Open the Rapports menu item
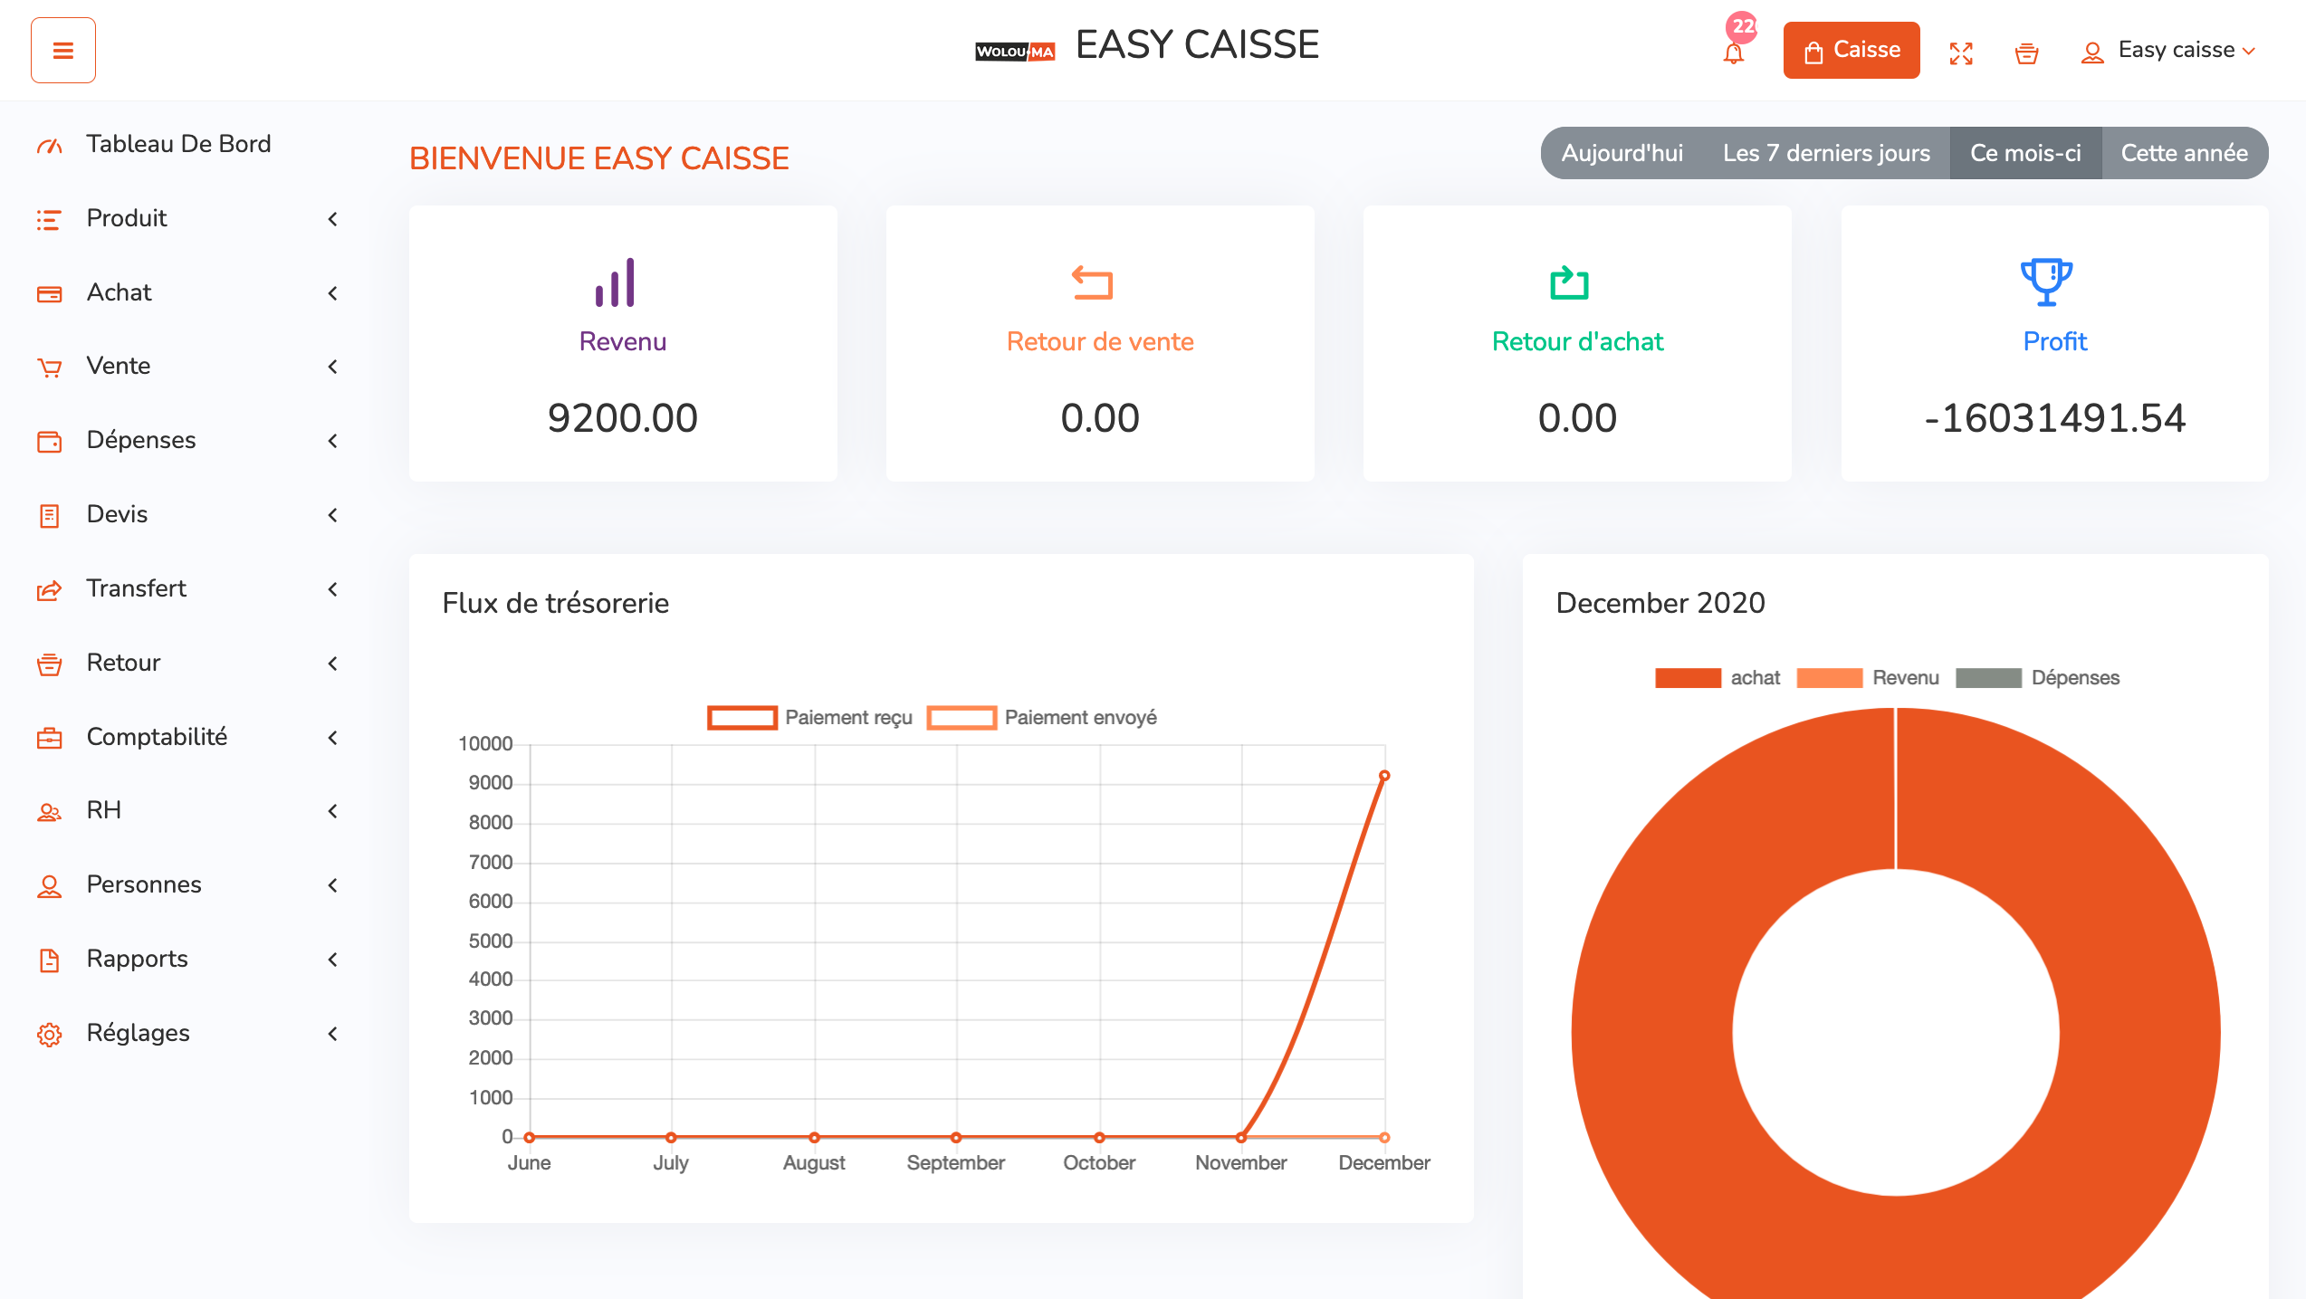The height and width of the screenshot is (1299, 2306). pyautogui.click(x=137, y=959)
